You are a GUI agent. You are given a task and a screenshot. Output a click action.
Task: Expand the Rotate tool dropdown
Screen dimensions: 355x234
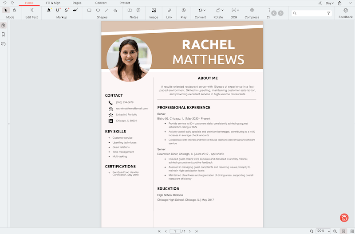(x=222, y=10)
